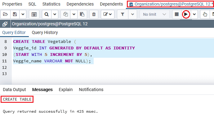Screen dimensions: 214x117
Task: Open the No limit rows dropdown
Action: [154, 14]
